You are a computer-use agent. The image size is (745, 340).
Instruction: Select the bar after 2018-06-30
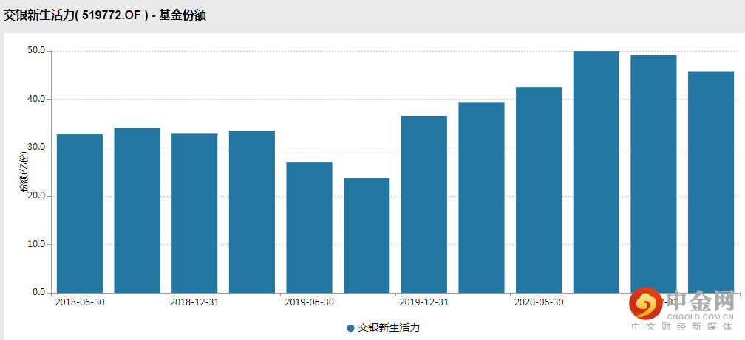click(x=137, y=210)
